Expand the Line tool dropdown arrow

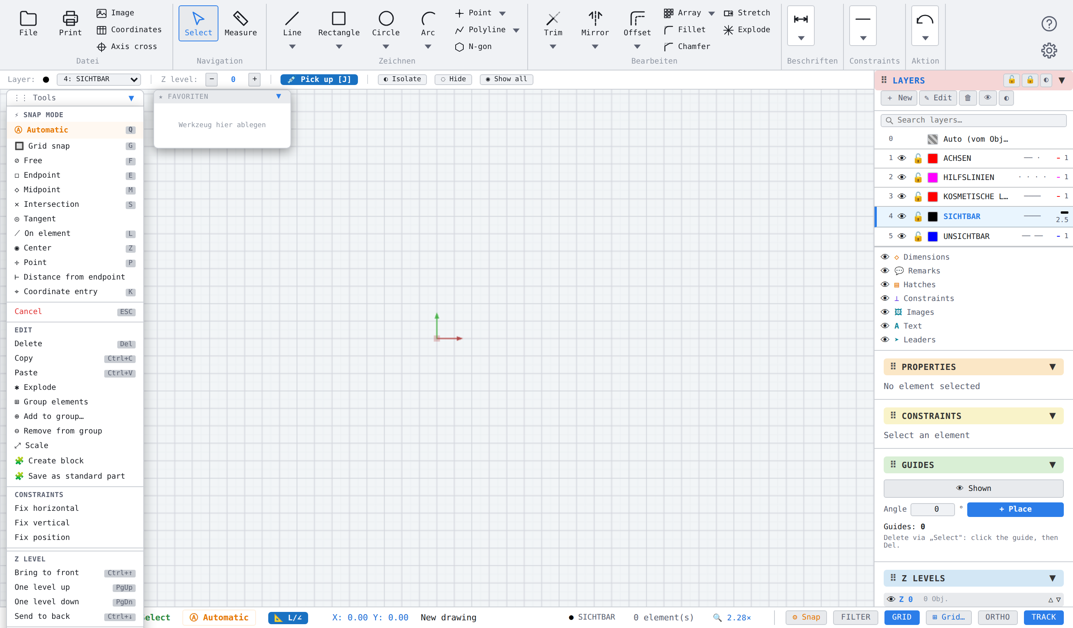(292, 47)
